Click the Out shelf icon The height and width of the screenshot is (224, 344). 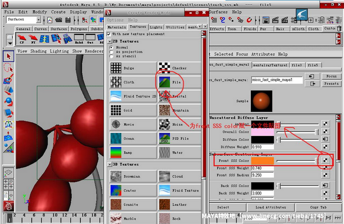90,39
